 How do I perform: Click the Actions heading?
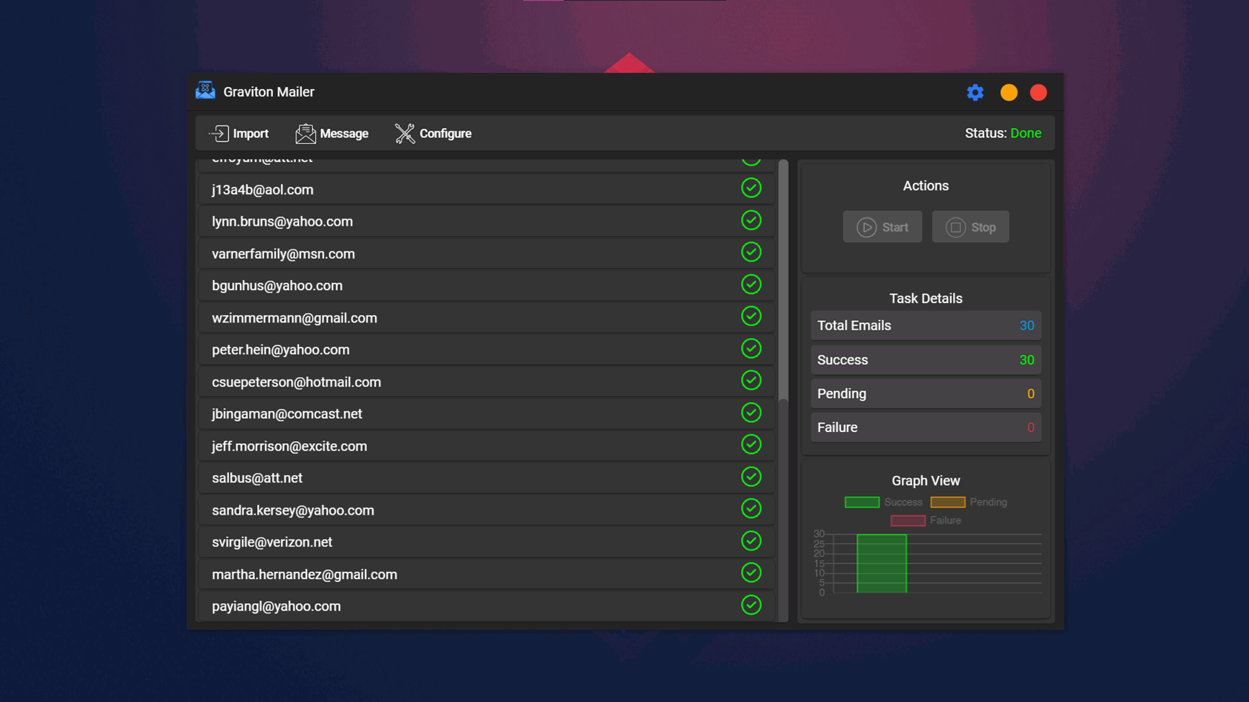click(926, 185)
